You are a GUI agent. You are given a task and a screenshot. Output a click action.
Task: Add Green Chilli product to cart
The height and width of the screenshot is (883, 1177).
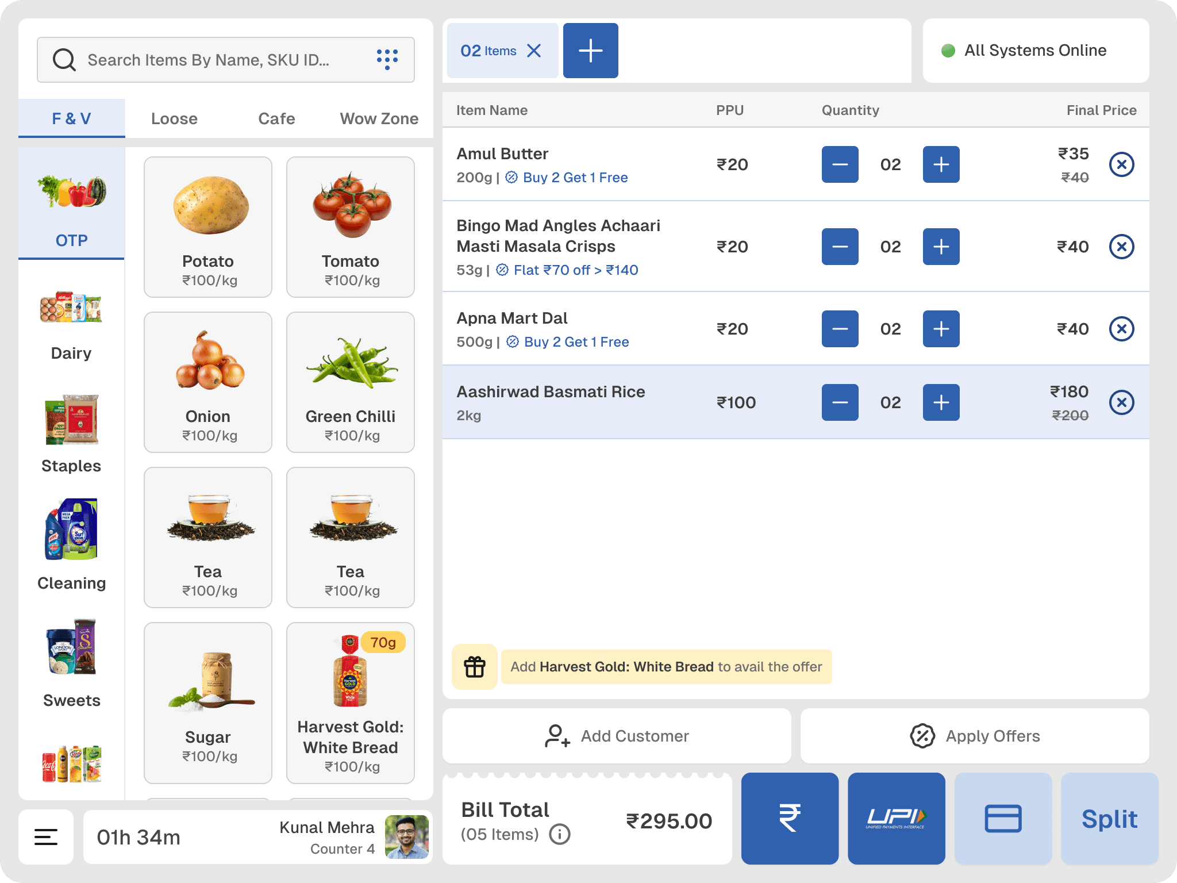tap(351, 382)
